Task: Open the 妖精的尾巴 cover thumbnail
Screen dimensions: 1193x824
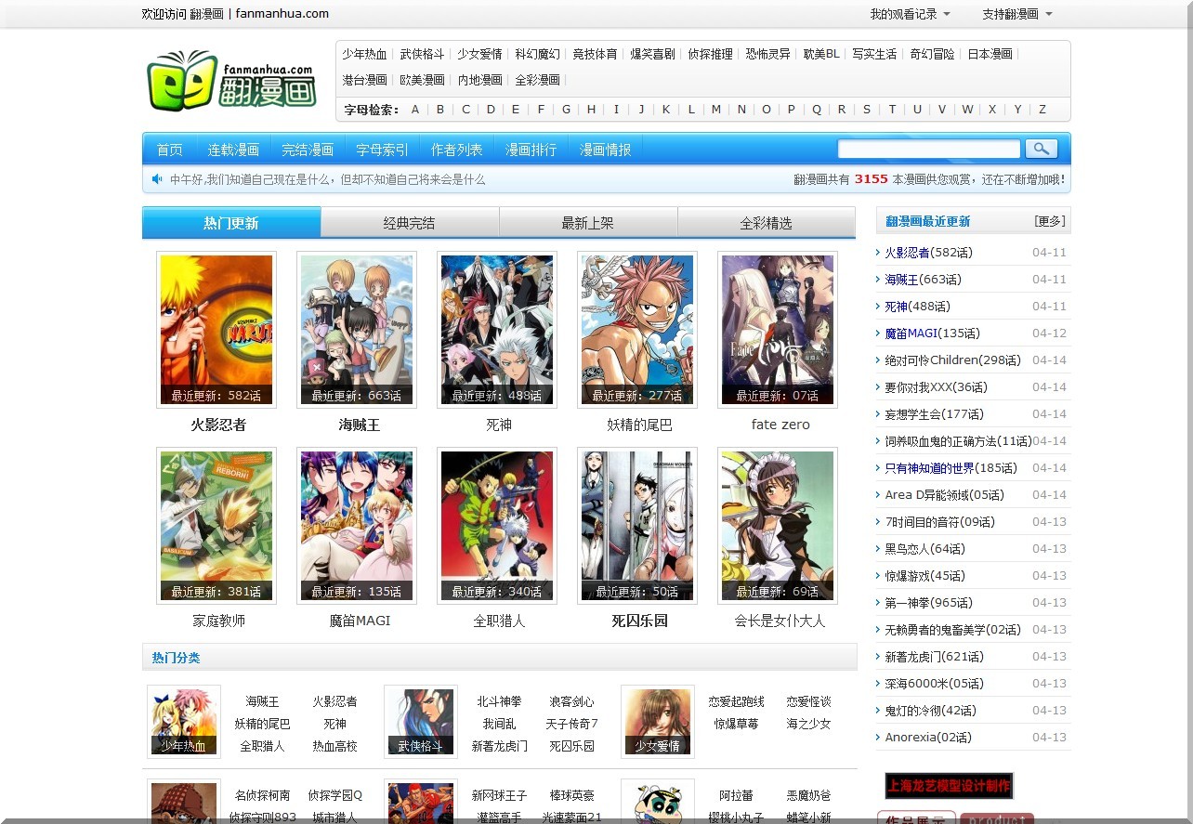Action: [637, 329]
